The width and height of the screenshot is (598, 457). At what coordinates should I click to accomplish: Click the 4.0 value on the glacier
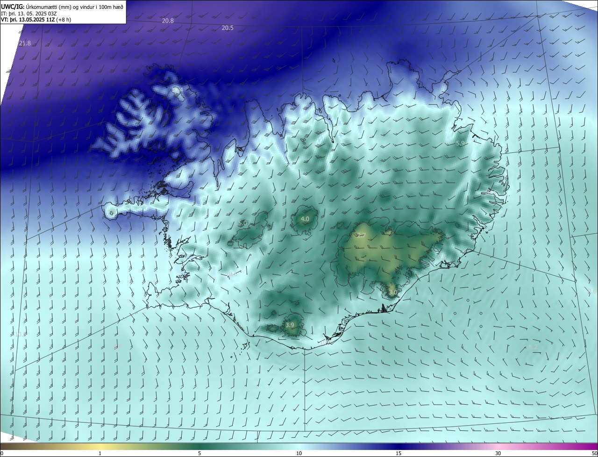(305, 219)
